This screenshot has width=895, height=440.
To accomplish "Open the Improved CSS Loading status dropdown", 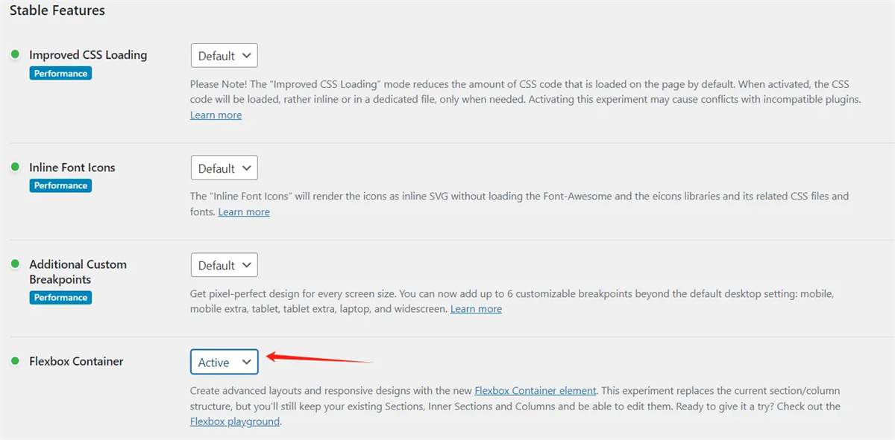I will coord(224,56).
